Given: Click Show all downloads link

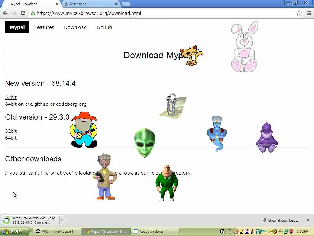Looking at the screenshot, I should tap(284, 220).
